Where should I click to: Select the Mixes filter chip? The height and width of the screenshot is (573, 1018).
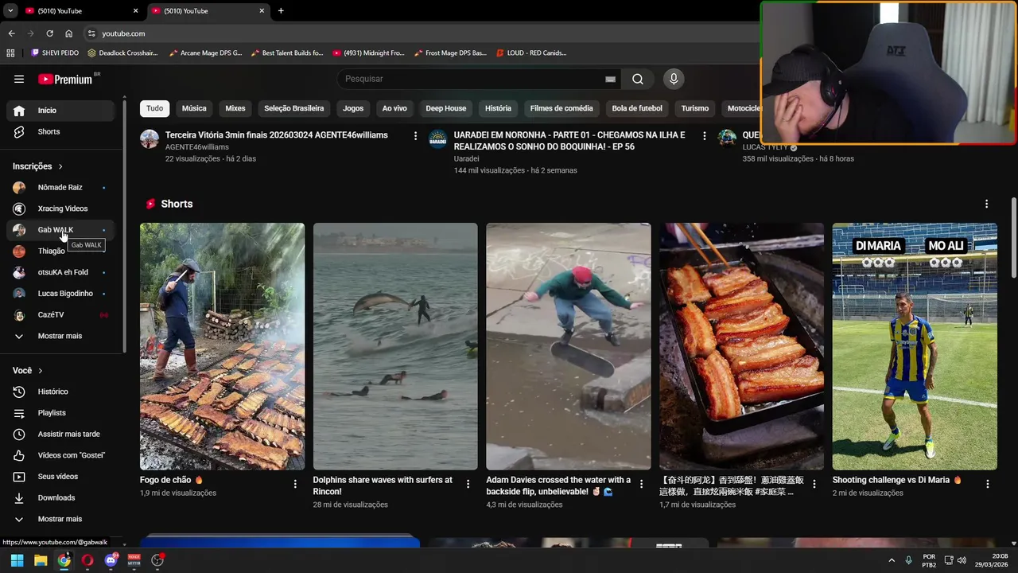(235, 108)
